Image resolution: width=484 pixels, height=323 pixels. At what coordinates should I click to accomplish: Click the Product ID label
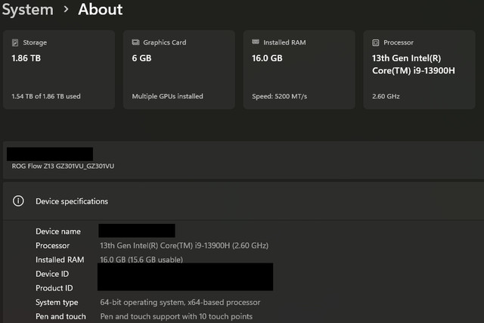[x=54, y=288]
